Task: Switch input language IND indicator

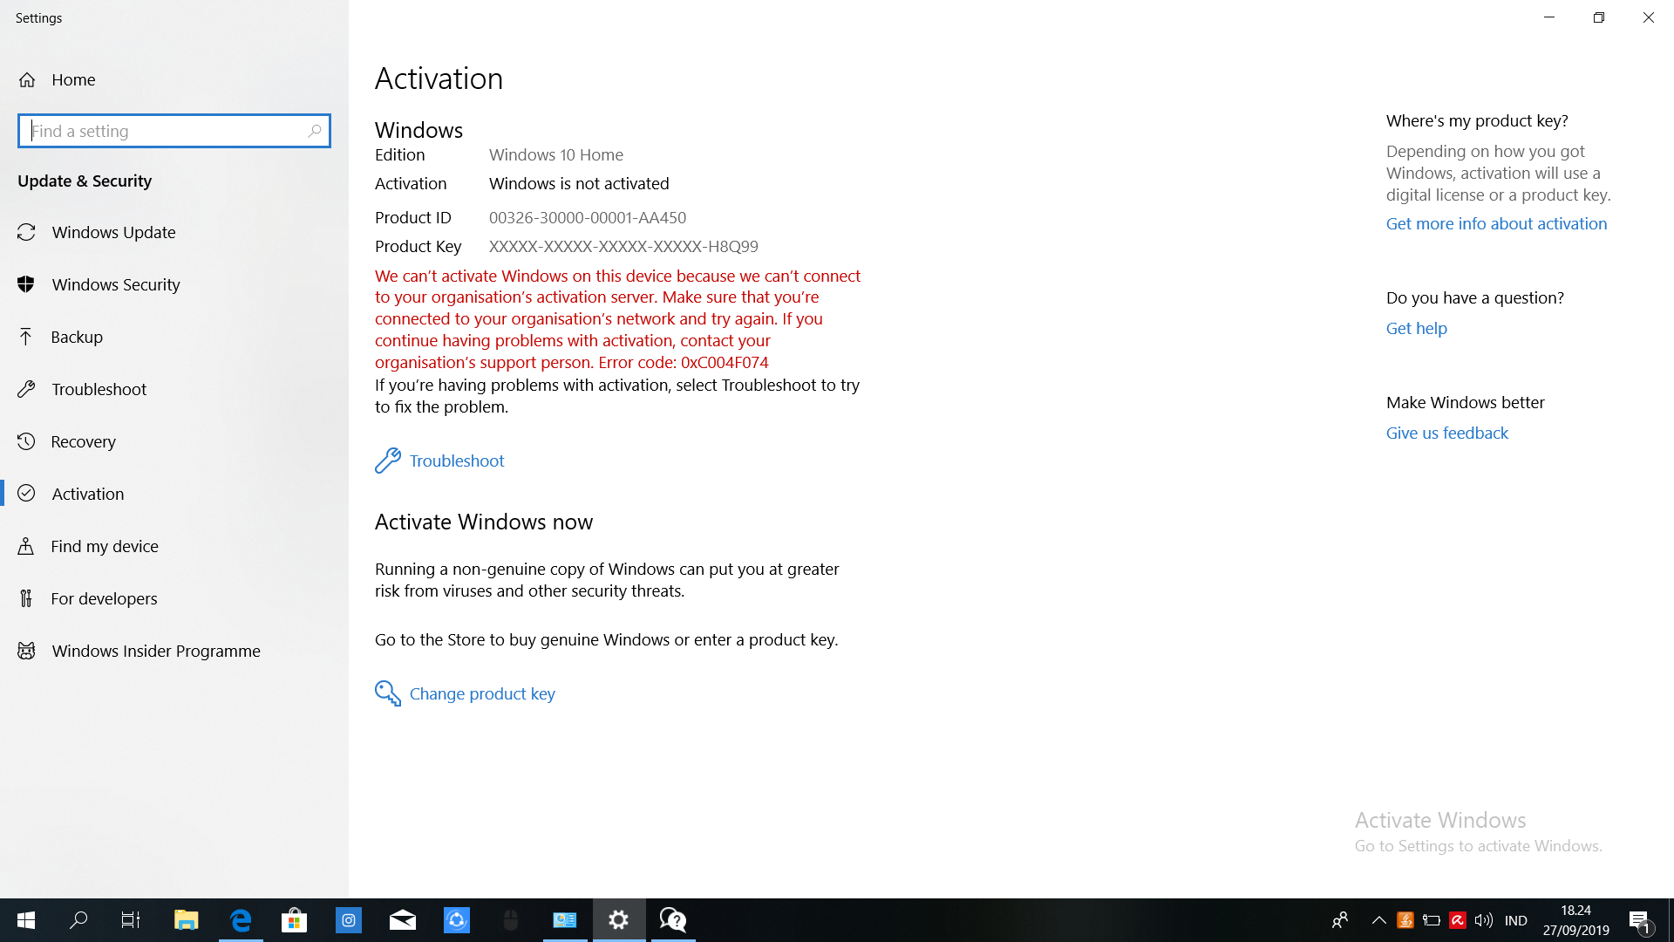Action: (1516, 920)
